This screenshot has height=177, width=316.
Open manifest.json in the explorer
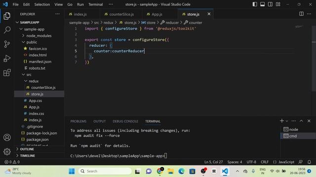(x=39, y=61)
